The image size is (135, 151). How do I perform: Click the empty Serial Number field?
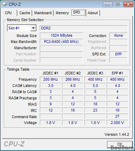pyautogui.click(x=61, y=60)
